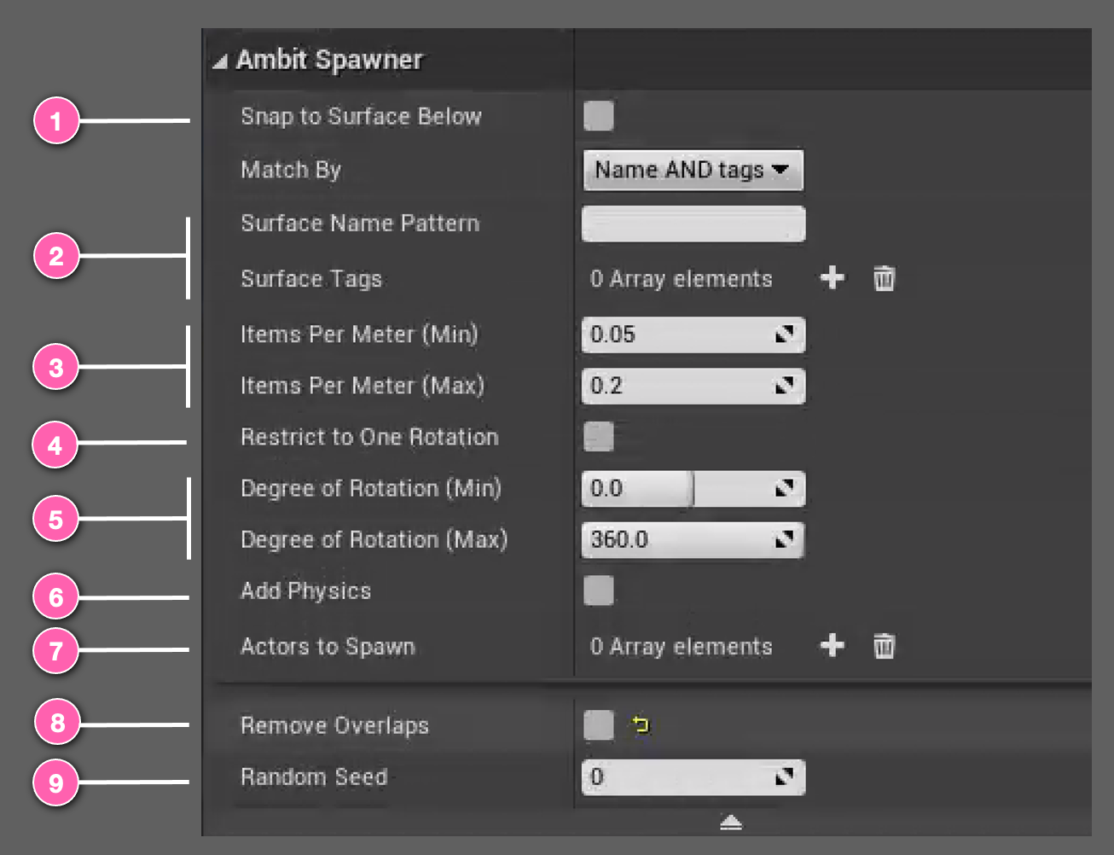The height and width of the screenshot is (855, 1114).
Task: Select the Remove Overlaps property label
Action: 334,726
